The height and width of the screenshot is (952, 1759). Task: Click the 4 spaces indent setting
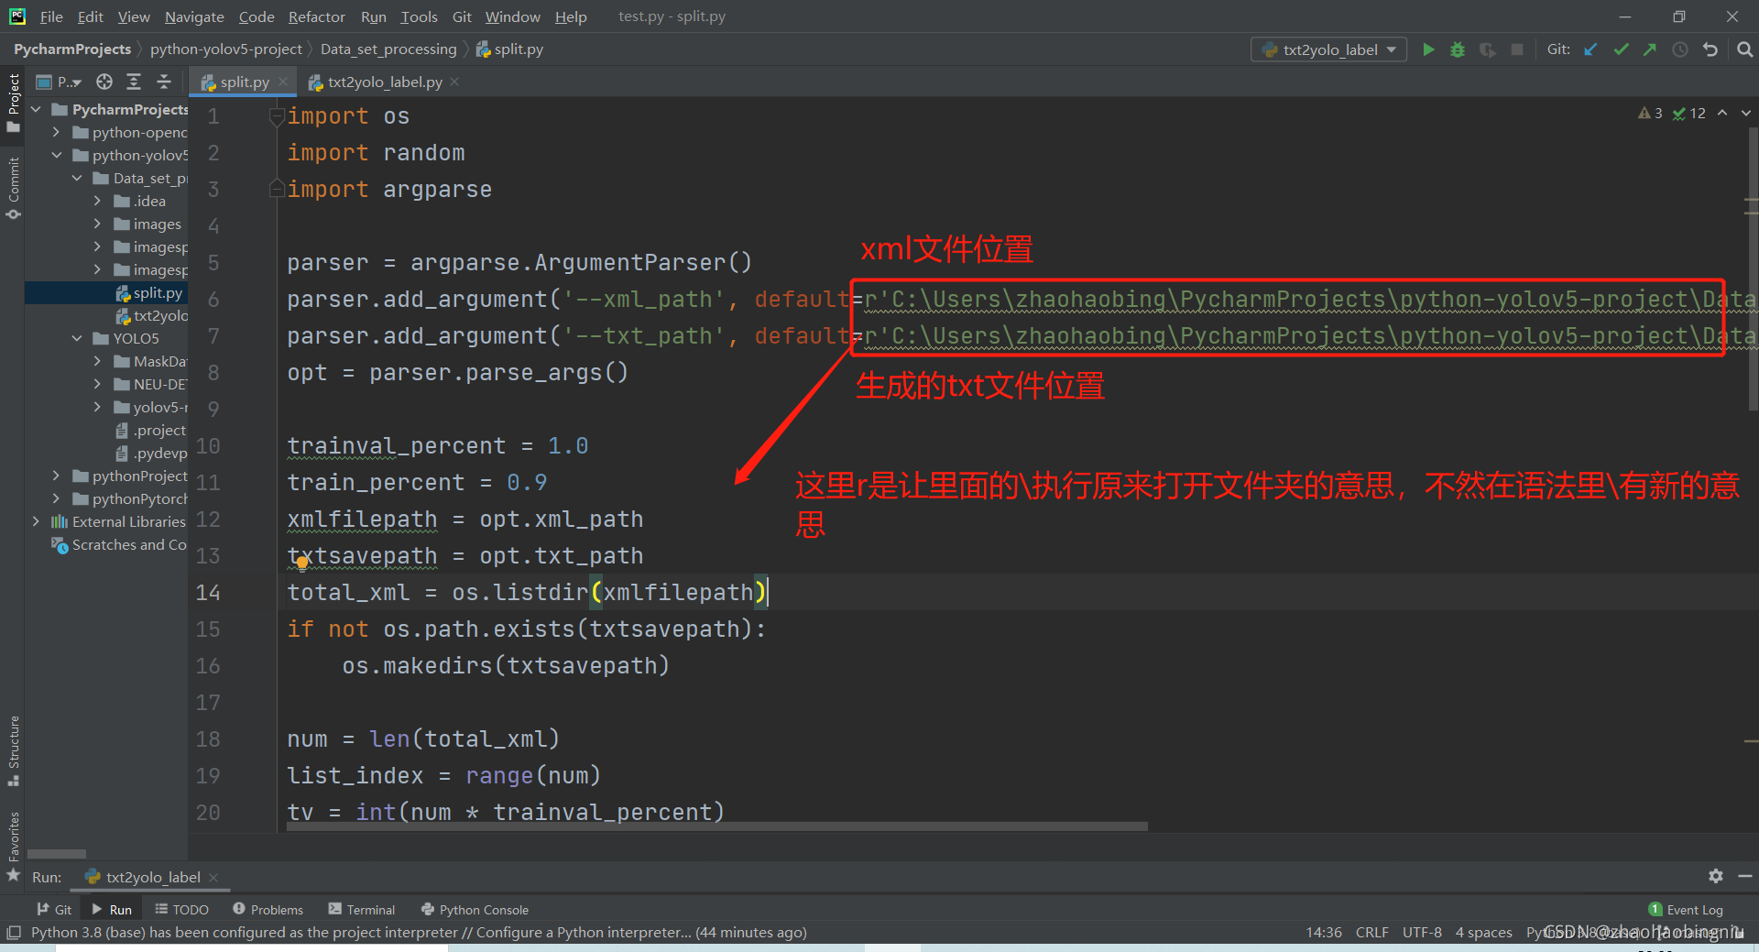coord(1484,933)
